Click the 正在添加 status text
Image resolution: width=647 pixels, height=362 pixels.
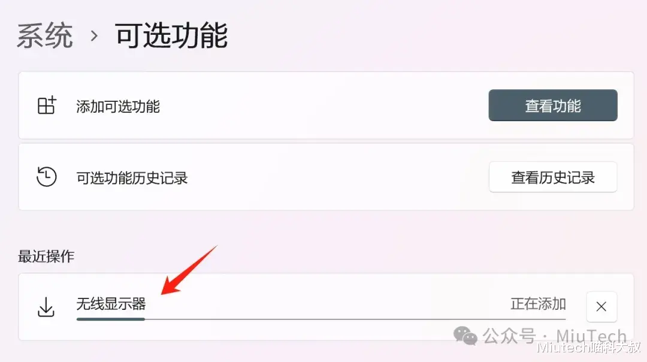click(538, 304)
